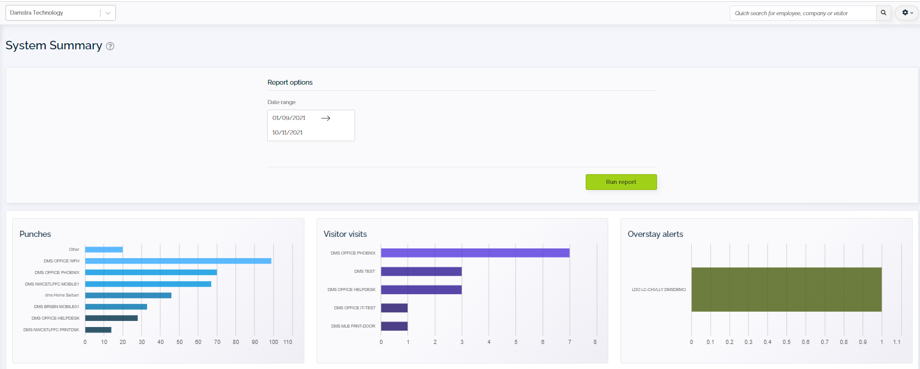Click the DMS TEST visitor visits bar
This screenshot has width=920, height=369.
(421, 271)
